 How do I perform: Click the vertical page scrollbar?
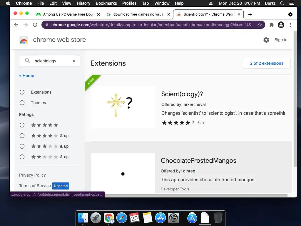[295, 99]
